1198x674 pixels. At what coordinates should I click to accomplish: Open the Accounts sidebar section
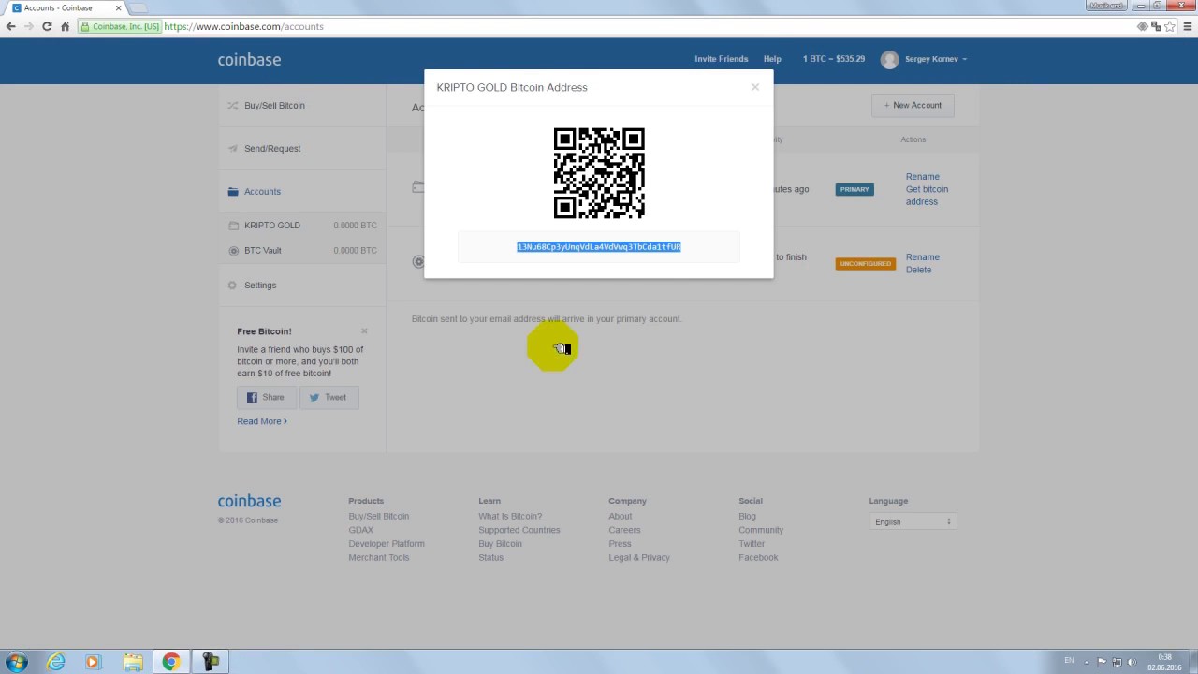coord(262,192)
